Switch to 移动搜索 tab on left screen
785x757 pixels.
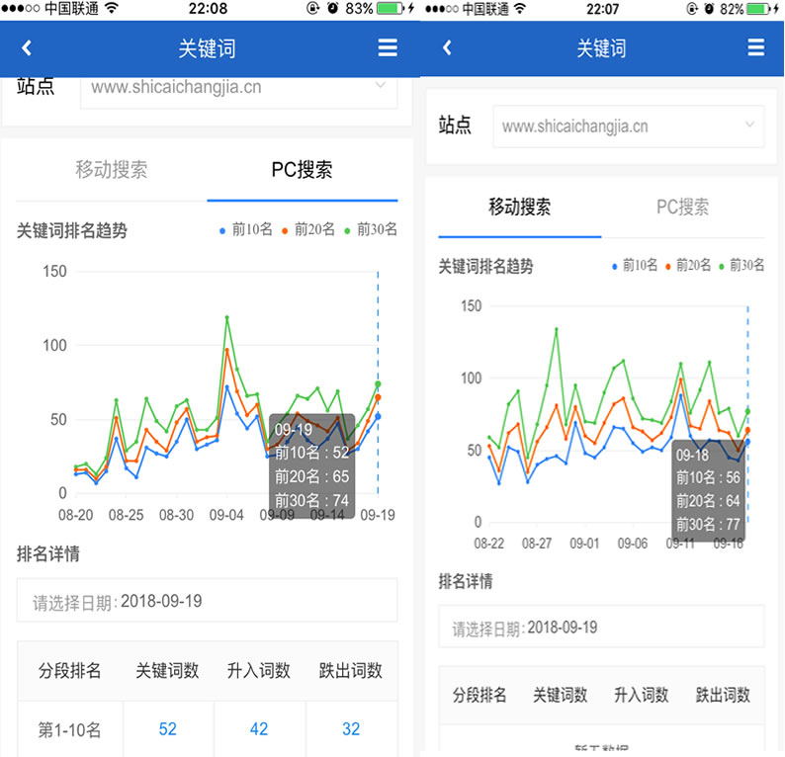tap(112, 170)
